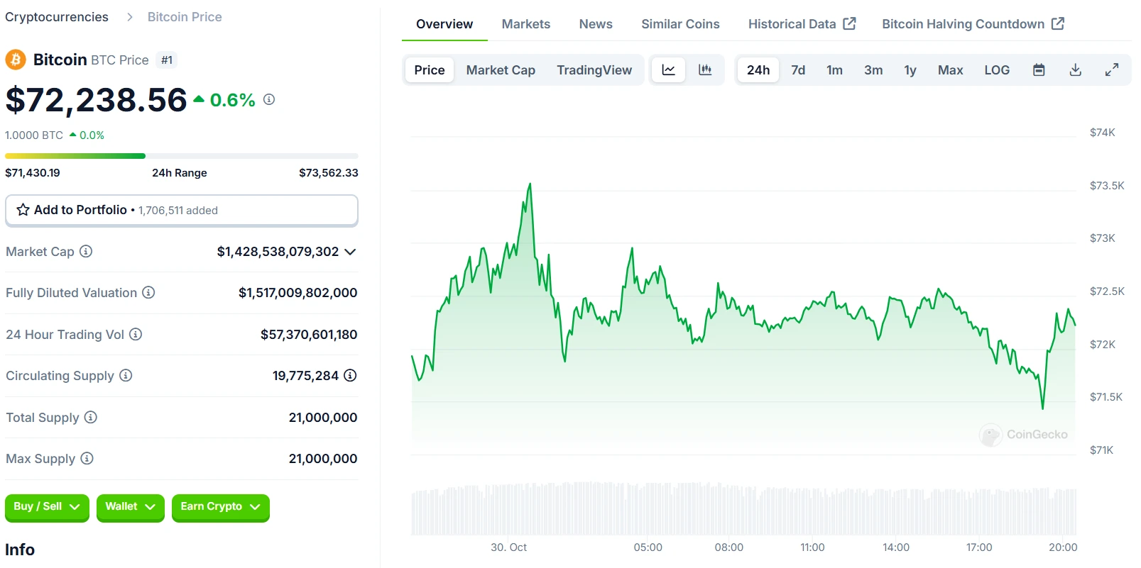Show Total Supply info icon
This screenshot has width=1141, height=568.
tap(91, 417)
